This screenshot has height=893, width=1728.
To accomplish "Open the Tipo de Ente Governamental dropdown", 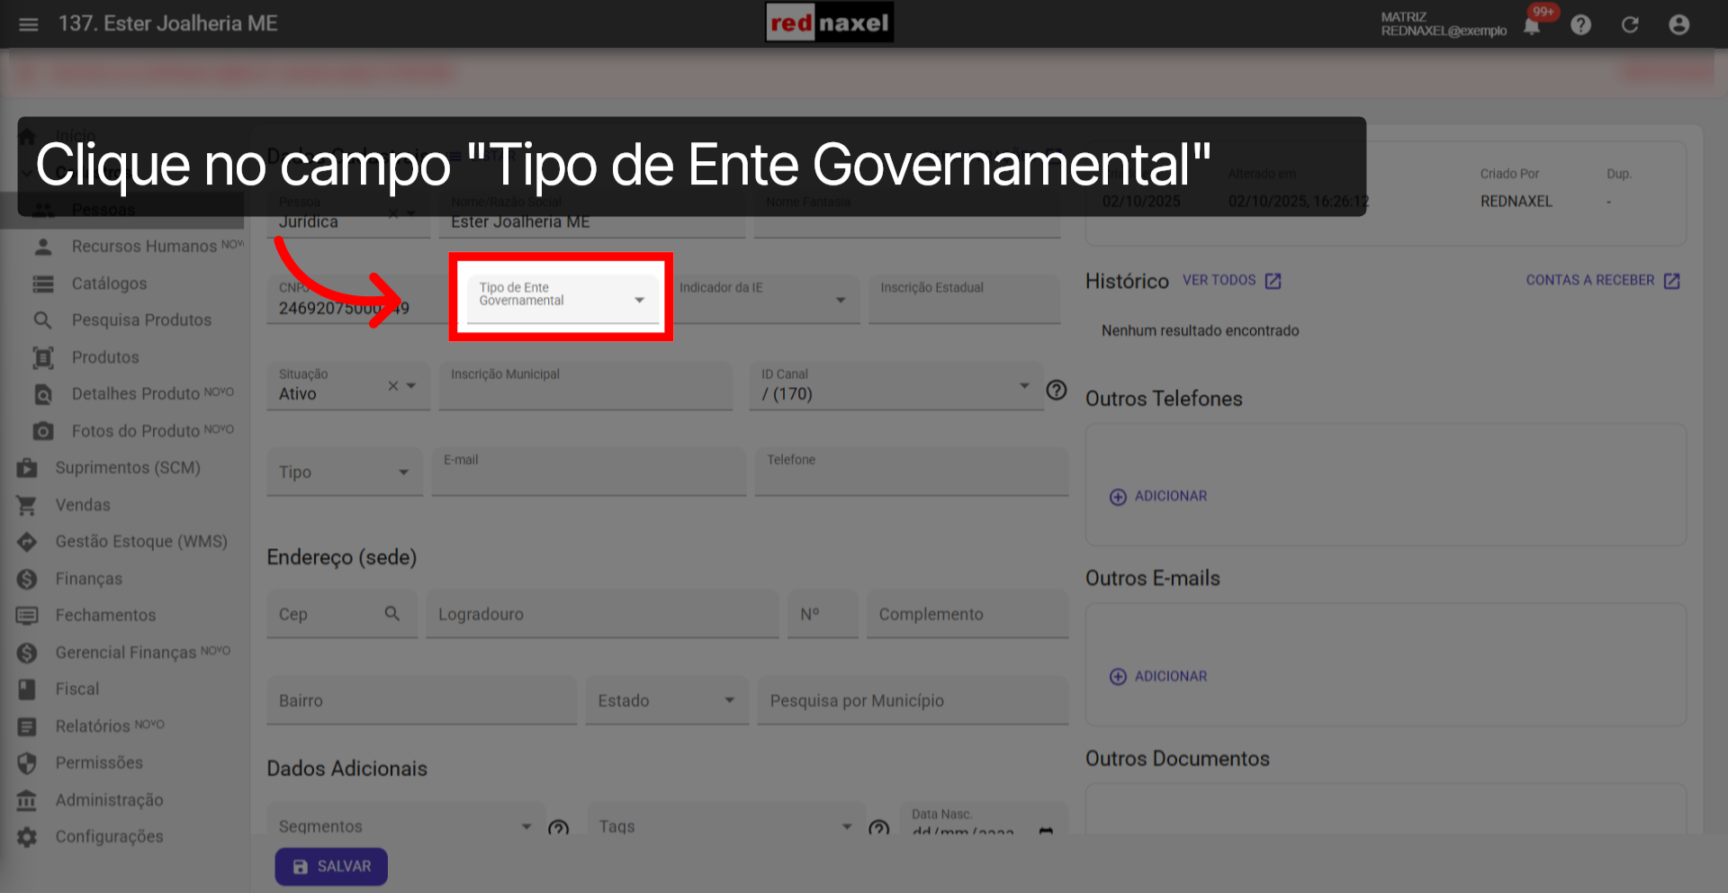I will coord(640,298).
